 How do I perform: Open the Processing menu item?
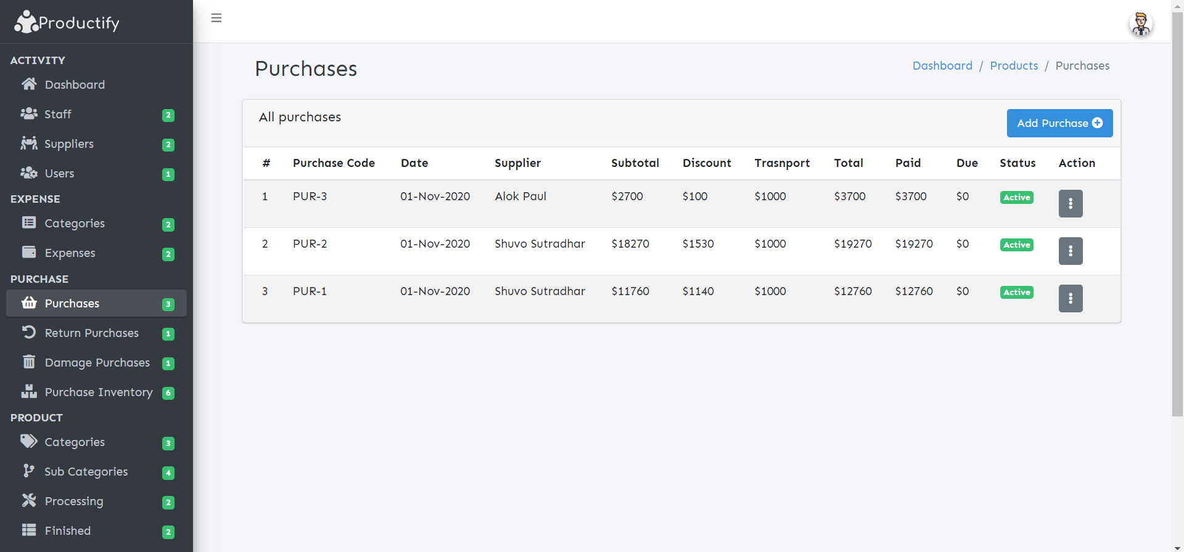click(x=96, y=501)
